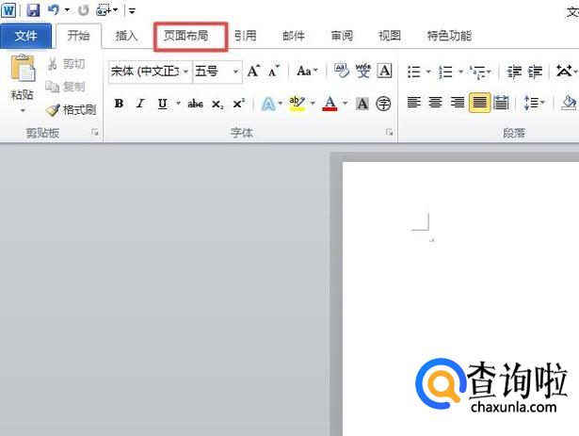Open the 特色功能 tab
This screenshot has height=436, width=579.
click(449, 36)
